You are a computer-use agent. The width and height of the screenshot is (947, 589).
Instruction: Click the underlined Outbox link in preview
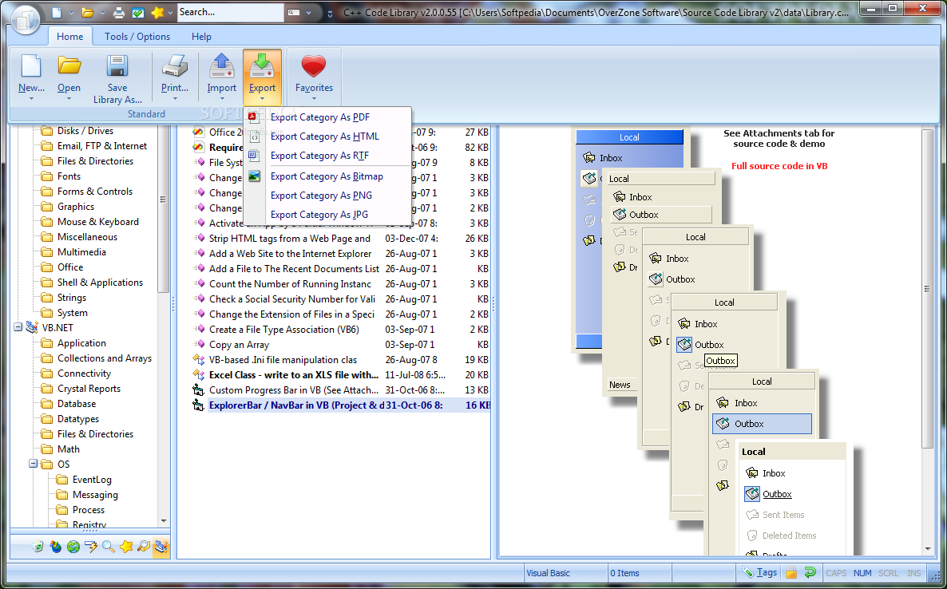[x=777, y=494]
